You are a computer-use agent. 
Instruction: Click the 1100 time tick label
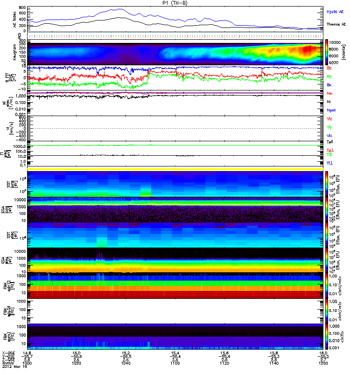(x=175, y=363)
